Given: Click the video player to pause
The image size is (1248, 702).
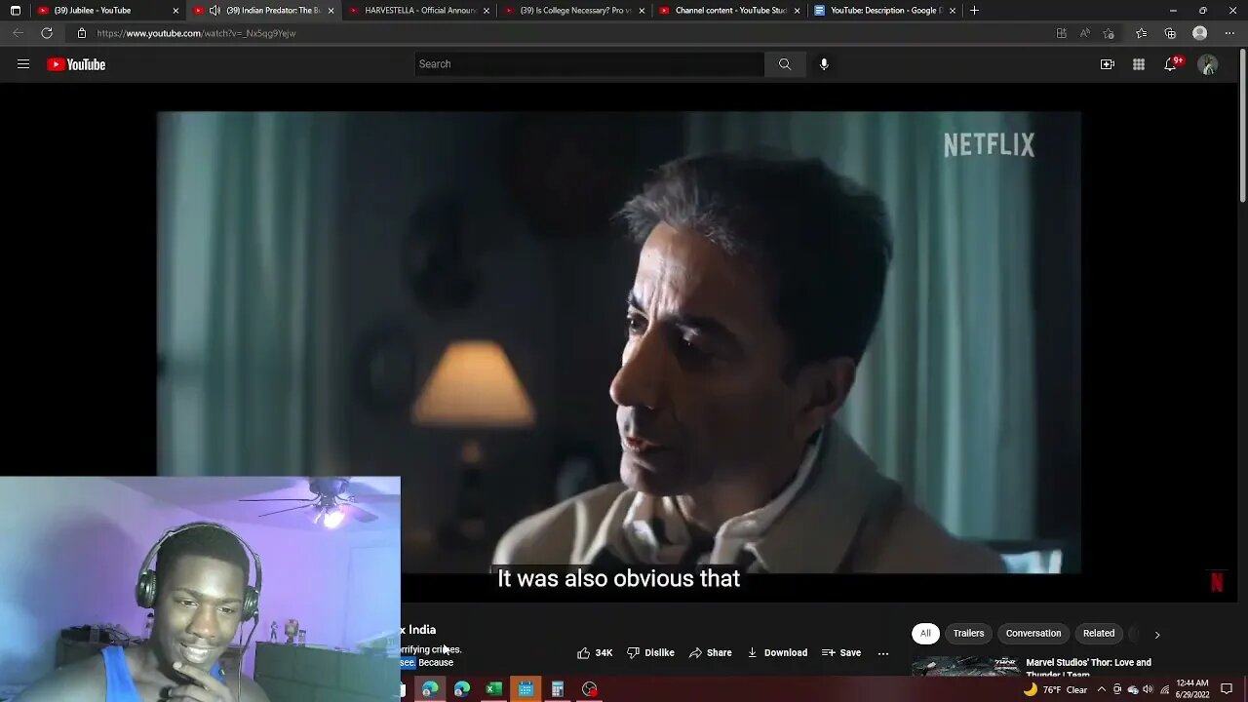Looking at the screenshot, I should pos(618,341).
